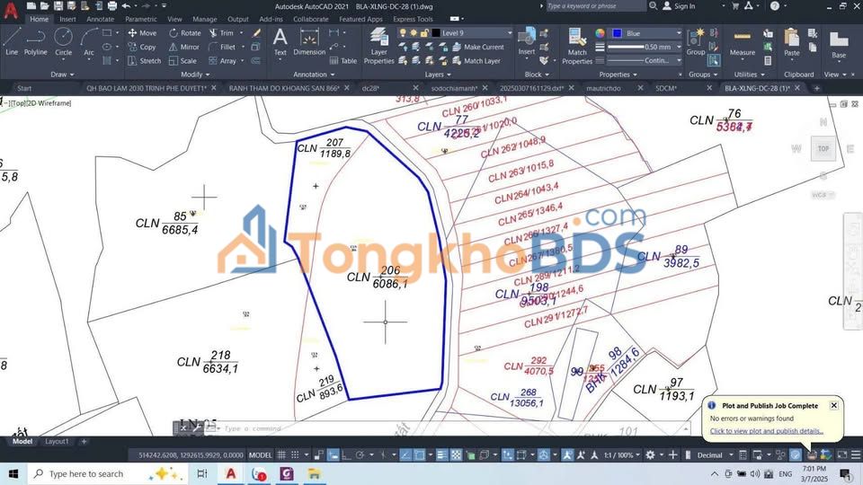Pick the Array tool

(222, 61)
